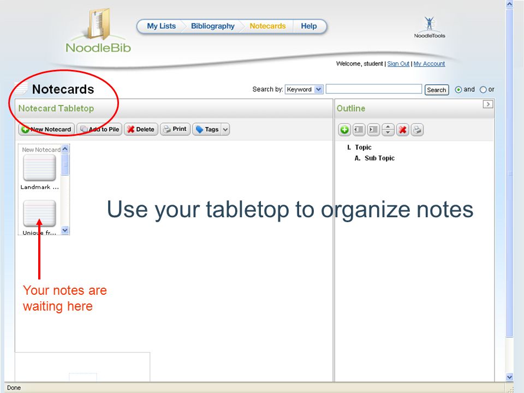Click the 'Outline' panel heading

click(351, 108)
